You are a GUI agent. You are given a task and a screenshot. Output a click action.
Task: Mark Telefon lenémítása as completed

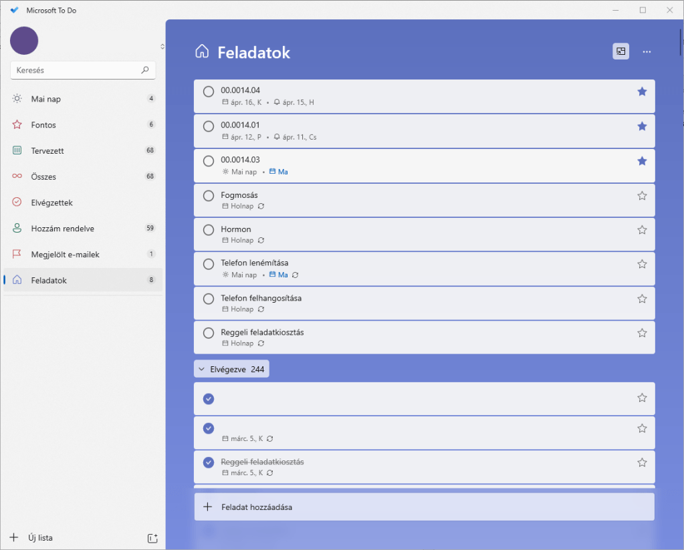coord(209,264)
